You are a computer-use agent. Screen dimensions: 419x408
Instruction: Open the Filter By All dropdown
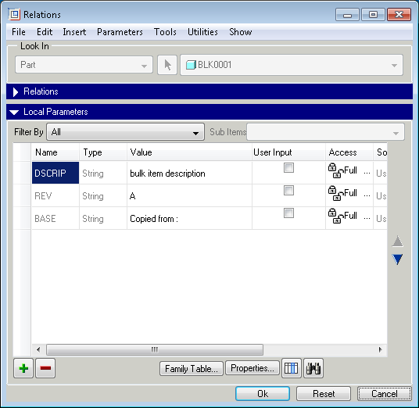point(125,132)
